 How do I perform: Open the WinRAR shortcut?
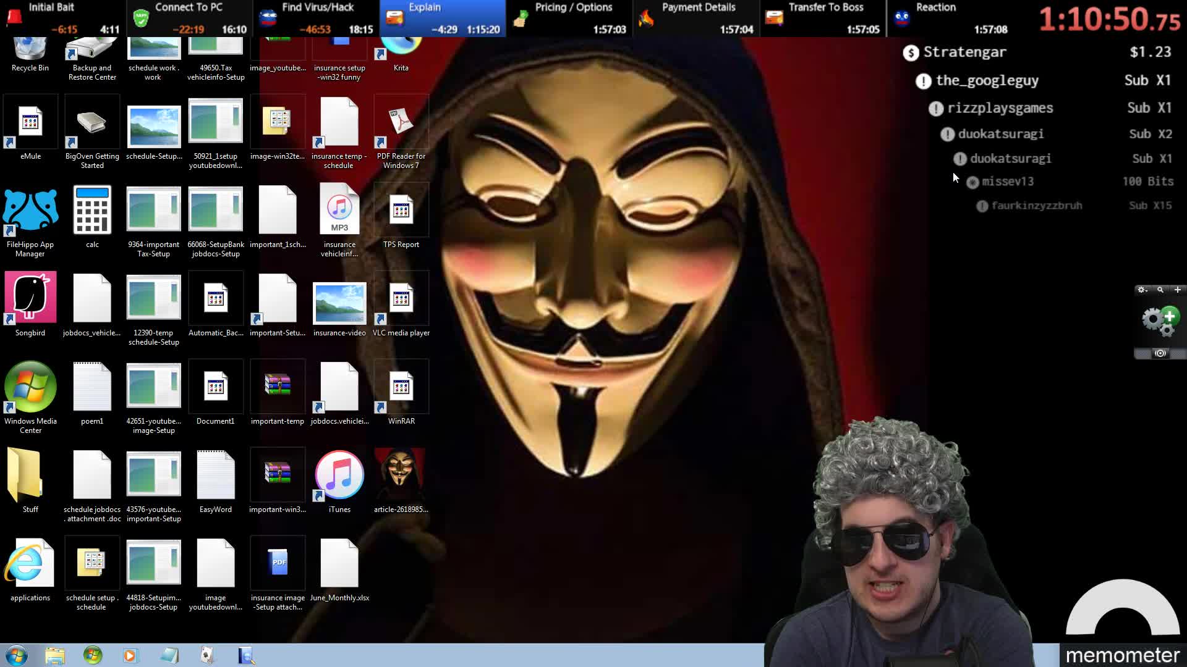coord(401,387)
